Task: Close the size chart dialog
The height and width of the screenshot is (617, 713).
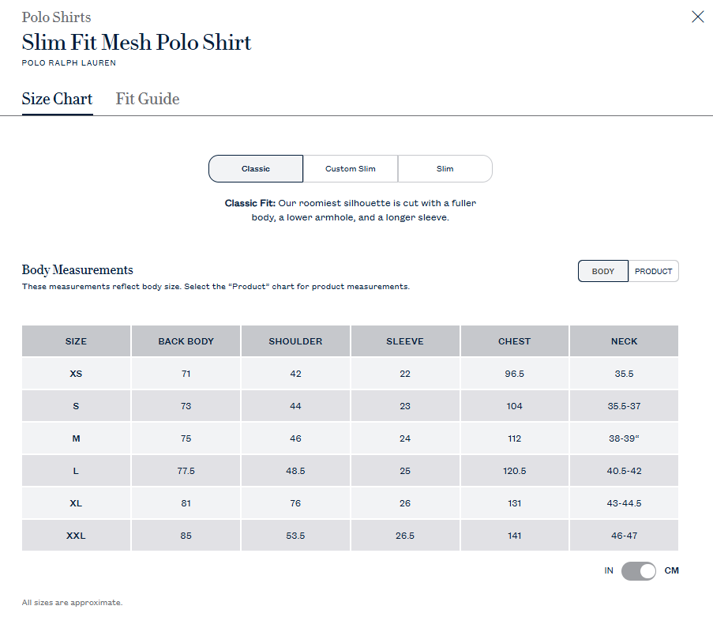Action: (x=698, y=17)
